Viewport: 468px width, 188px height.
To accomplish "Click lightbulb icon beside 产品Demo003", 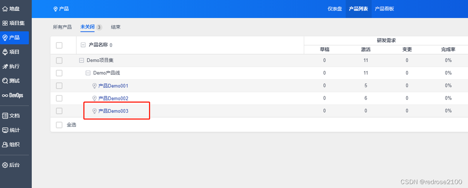I will coord(94,111).
